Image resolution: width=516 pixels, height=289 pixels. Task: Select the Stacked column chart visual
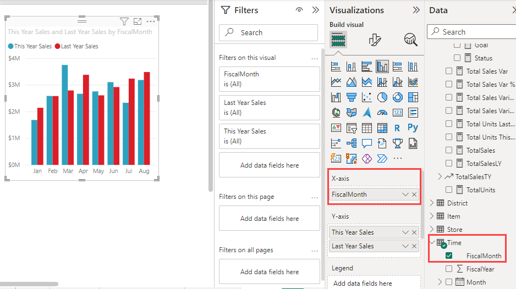351,66
